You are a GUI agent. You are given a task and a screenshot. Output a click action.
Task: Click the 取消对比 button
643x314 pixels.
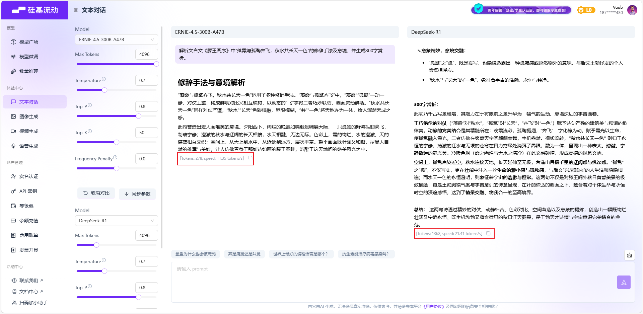96,193
